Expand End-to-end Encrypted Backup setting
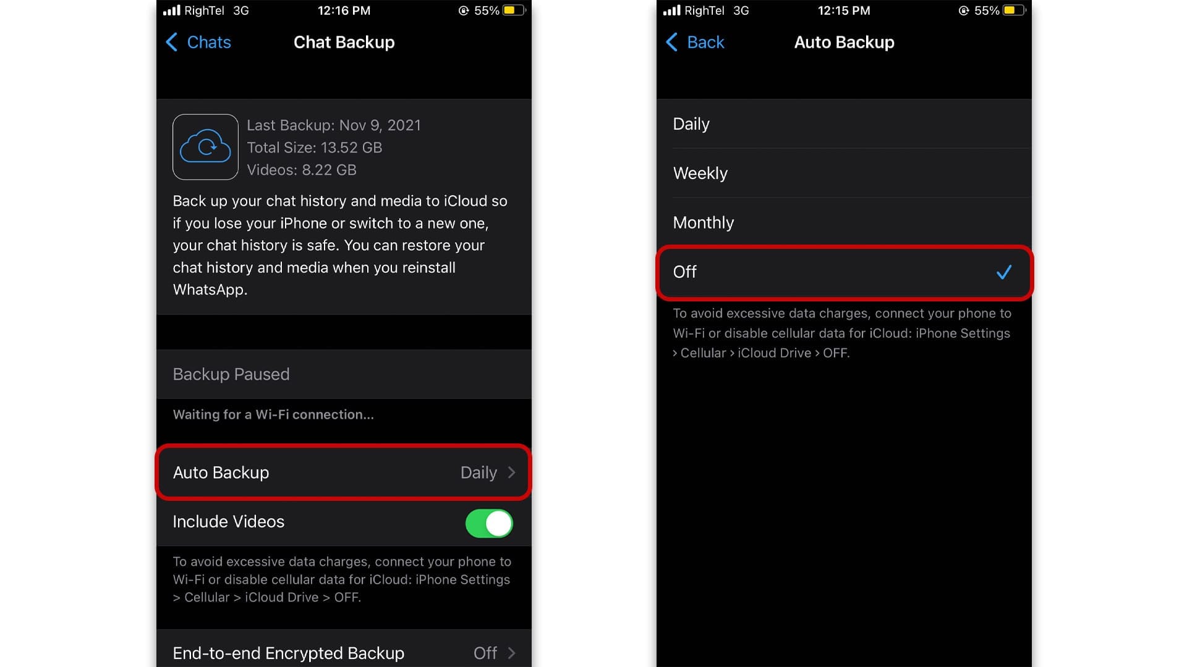Viewport: 1187px width, 667px height. [342, 652]
